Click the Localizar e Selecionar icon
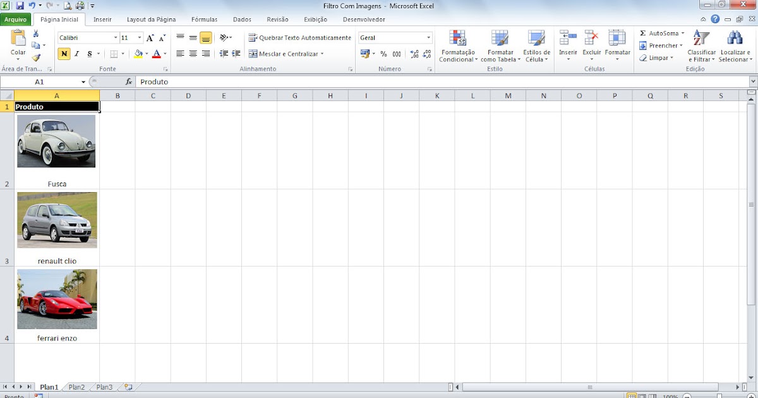 [x=735, y=45]
